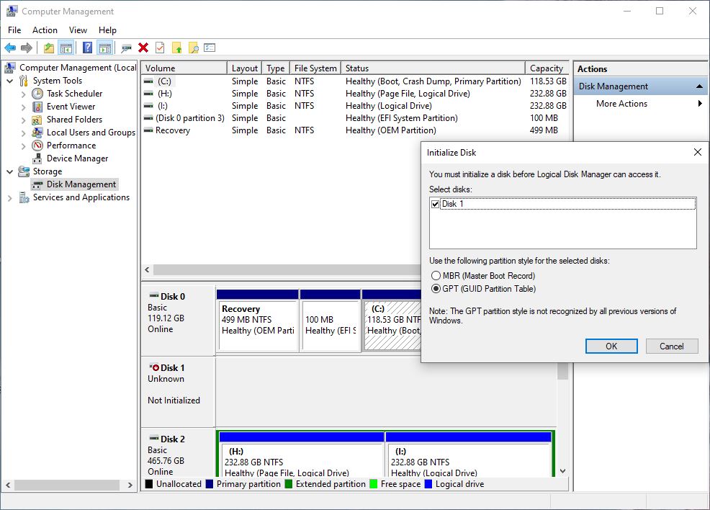The image size is (710, 510).
Task: Open the Action menu
Action: (x=45, y=30)
